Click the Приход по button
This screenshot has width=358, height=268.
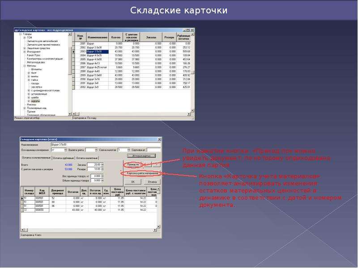(x=133, y=164)
